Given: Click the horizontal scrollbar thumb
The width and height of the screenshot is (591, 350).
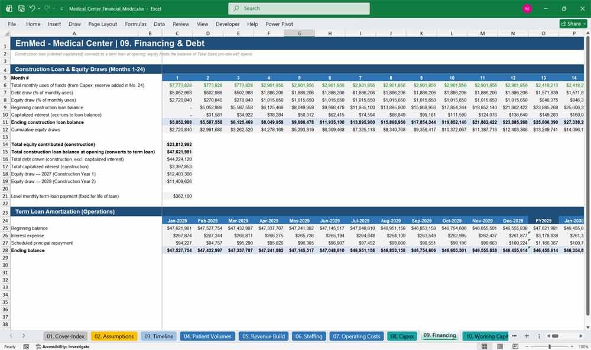Looking at the screenshot, I should 555,336.
